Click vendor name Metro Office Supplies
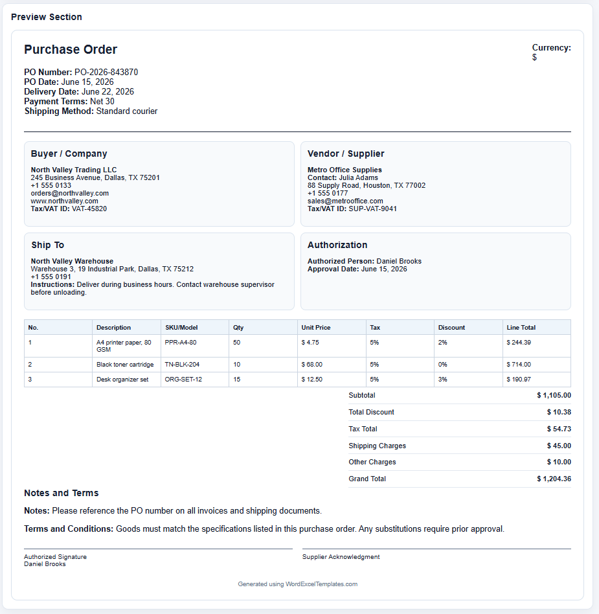 345,170
